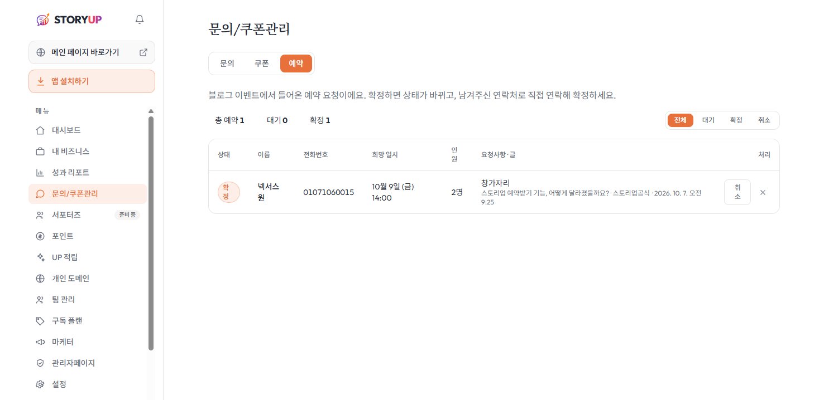Click 10월 9일 (금) 14:00 cell
The width and height of the screenshot is (824, 400).
tap(392, 192)
